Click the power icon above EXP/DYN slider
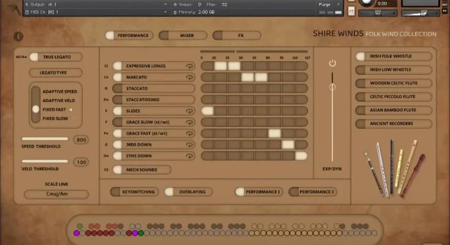The height and width of the screenshot is (245, 450). pyautogui.click(x=332, y=63)
